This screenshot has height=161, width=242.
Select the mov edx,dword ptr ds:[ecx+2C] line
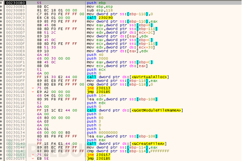coord(121,32)
